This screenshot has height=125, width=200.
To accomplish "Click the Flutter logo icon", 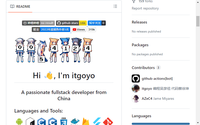I will click(x=97, y=121).
